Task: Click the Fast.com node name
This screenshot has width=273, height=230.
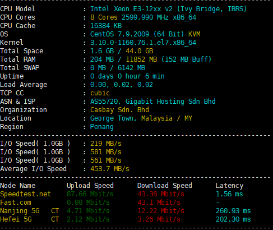Action: point(16,203)
